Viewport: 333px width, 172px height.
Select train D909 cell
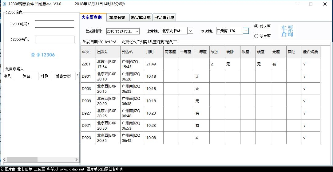point(88,101)
